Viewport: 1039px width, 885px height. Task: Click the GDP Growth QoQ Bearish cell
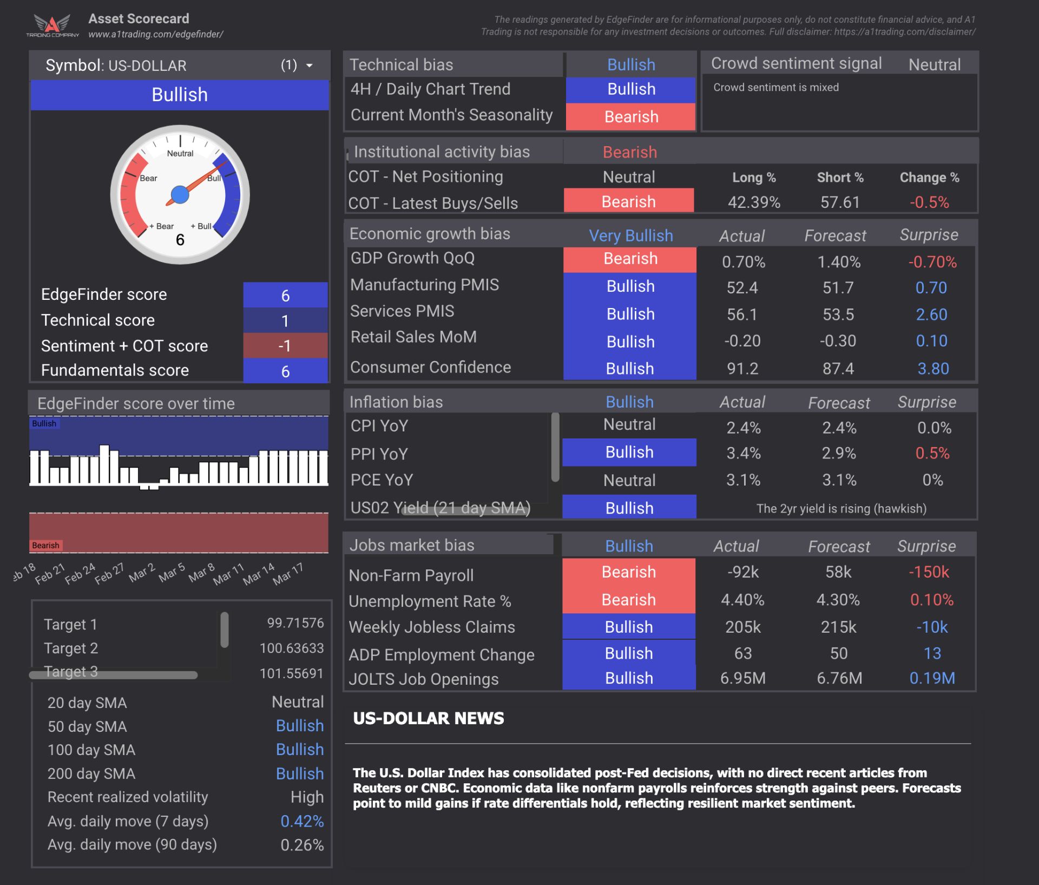click(630, 259)
